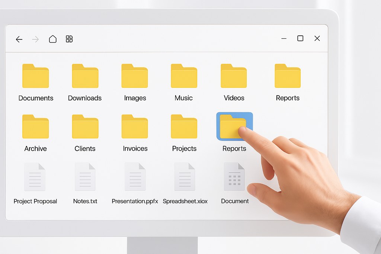The height and width of the screenshot is (254, 381).
Task: Click the forward navigation arrow
Action: pyautogui.click(x=35, y=39)
